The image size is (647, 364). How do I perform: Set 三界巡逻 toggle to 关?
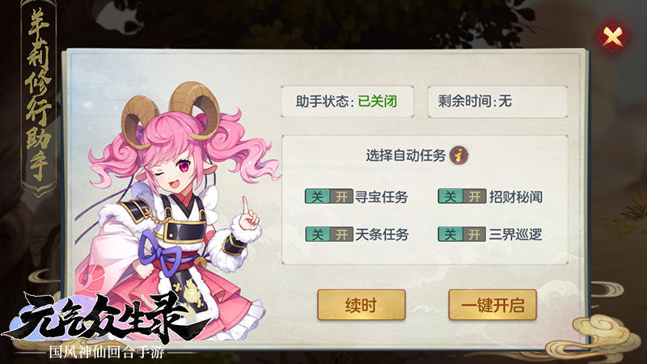click(450, 235)
